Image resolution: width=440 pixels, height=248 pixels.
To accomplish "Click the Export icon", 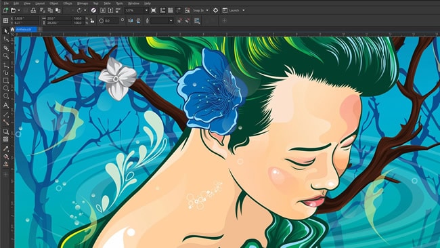I will coord(110,10).
